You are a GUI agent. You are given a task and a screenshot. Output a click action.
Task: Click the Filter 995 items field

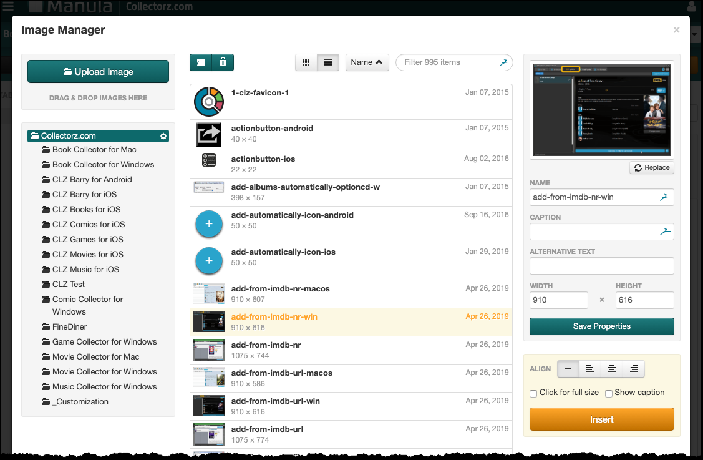click(x=453, y=62)
